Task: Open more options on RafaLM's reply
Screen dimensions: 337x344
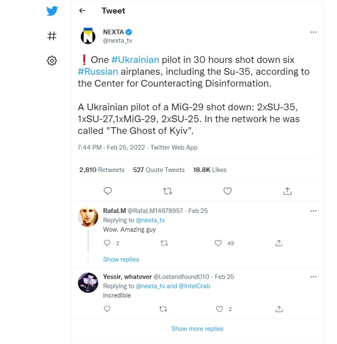Action: (313, 211)
